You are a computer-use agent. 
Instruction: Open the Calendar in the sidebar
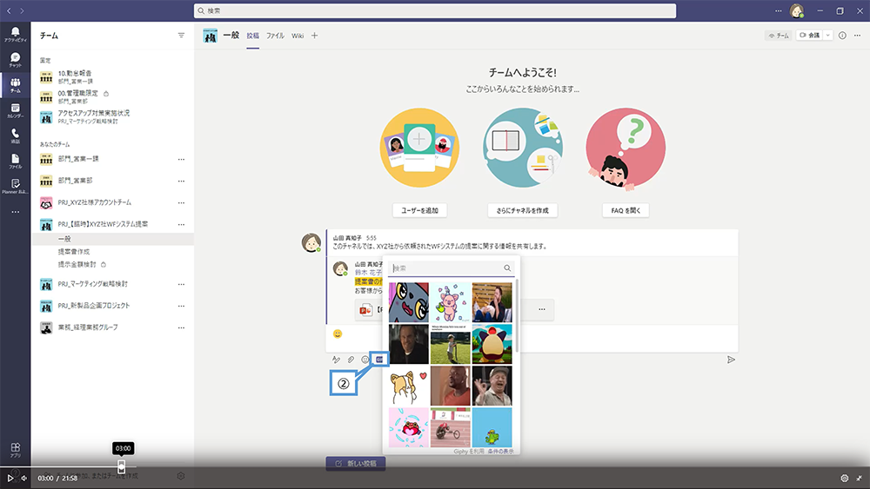tap(15, 111)
